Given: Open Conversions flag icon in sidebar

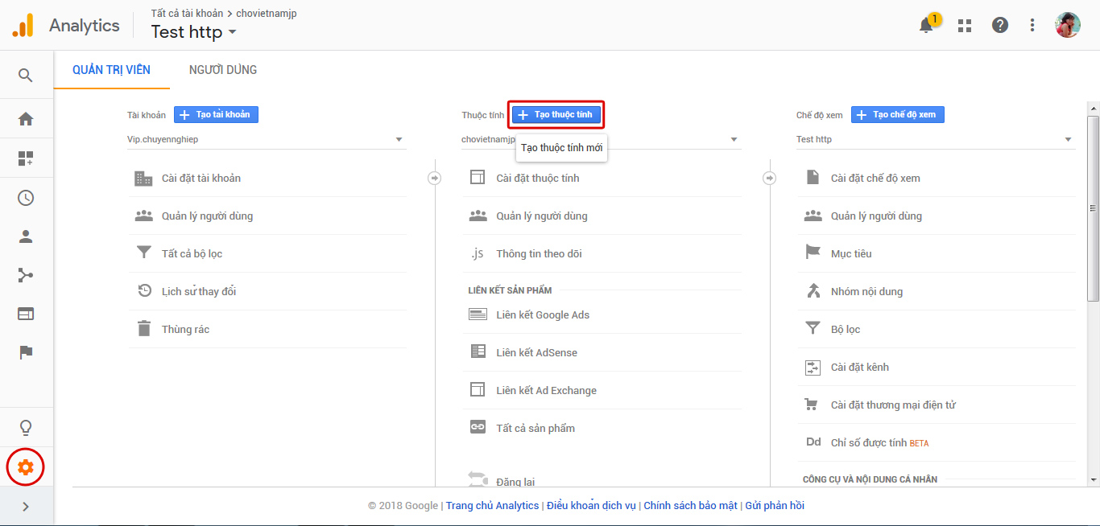Looking at the screenshot, I should [x=26, y=351].
